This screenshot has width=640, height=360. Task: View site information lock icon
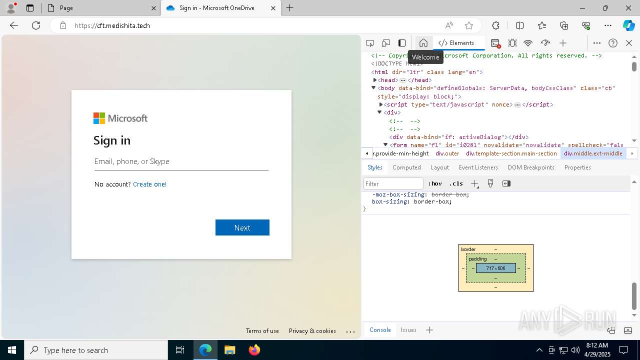[63, 25]
